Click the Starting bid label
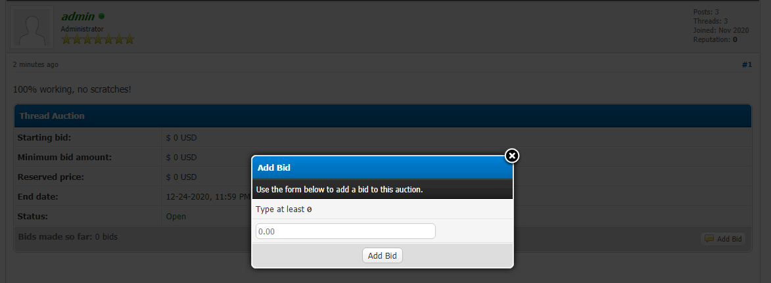This screenshot has height=283, width=771. [44, 137]
